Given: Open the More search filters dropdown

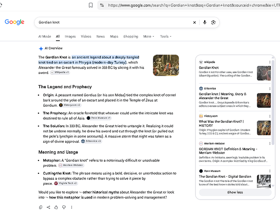Looking at the screenshot, I should click(x=149, y=37).
